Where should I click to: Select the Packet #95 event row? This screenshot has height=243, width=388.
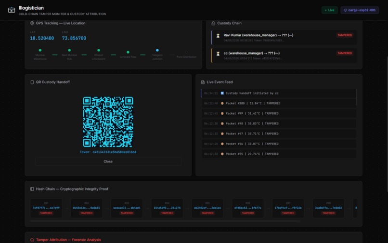(278, 154)
